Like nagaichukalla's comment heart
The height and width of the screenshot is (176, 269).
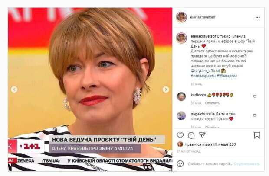pos(255,115)
